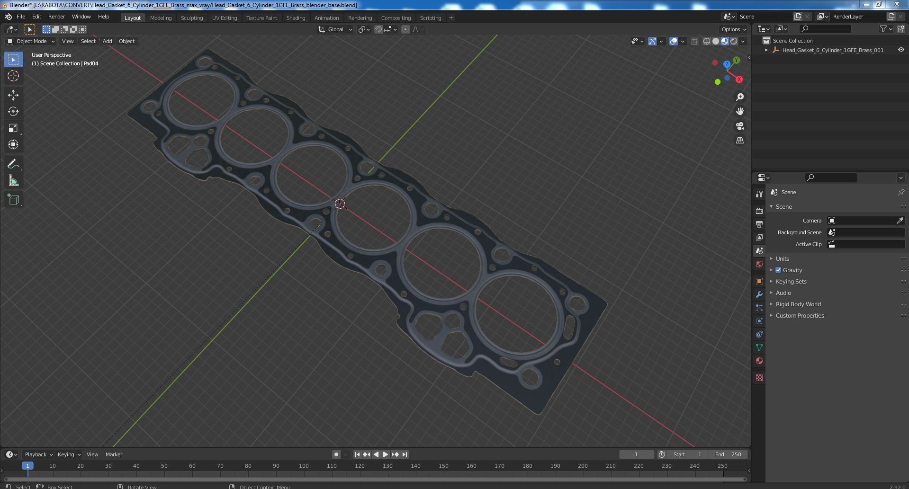This screenshot has height=489, width=909.
Task: Open the Object properties tab
Action: coord(759,281)
